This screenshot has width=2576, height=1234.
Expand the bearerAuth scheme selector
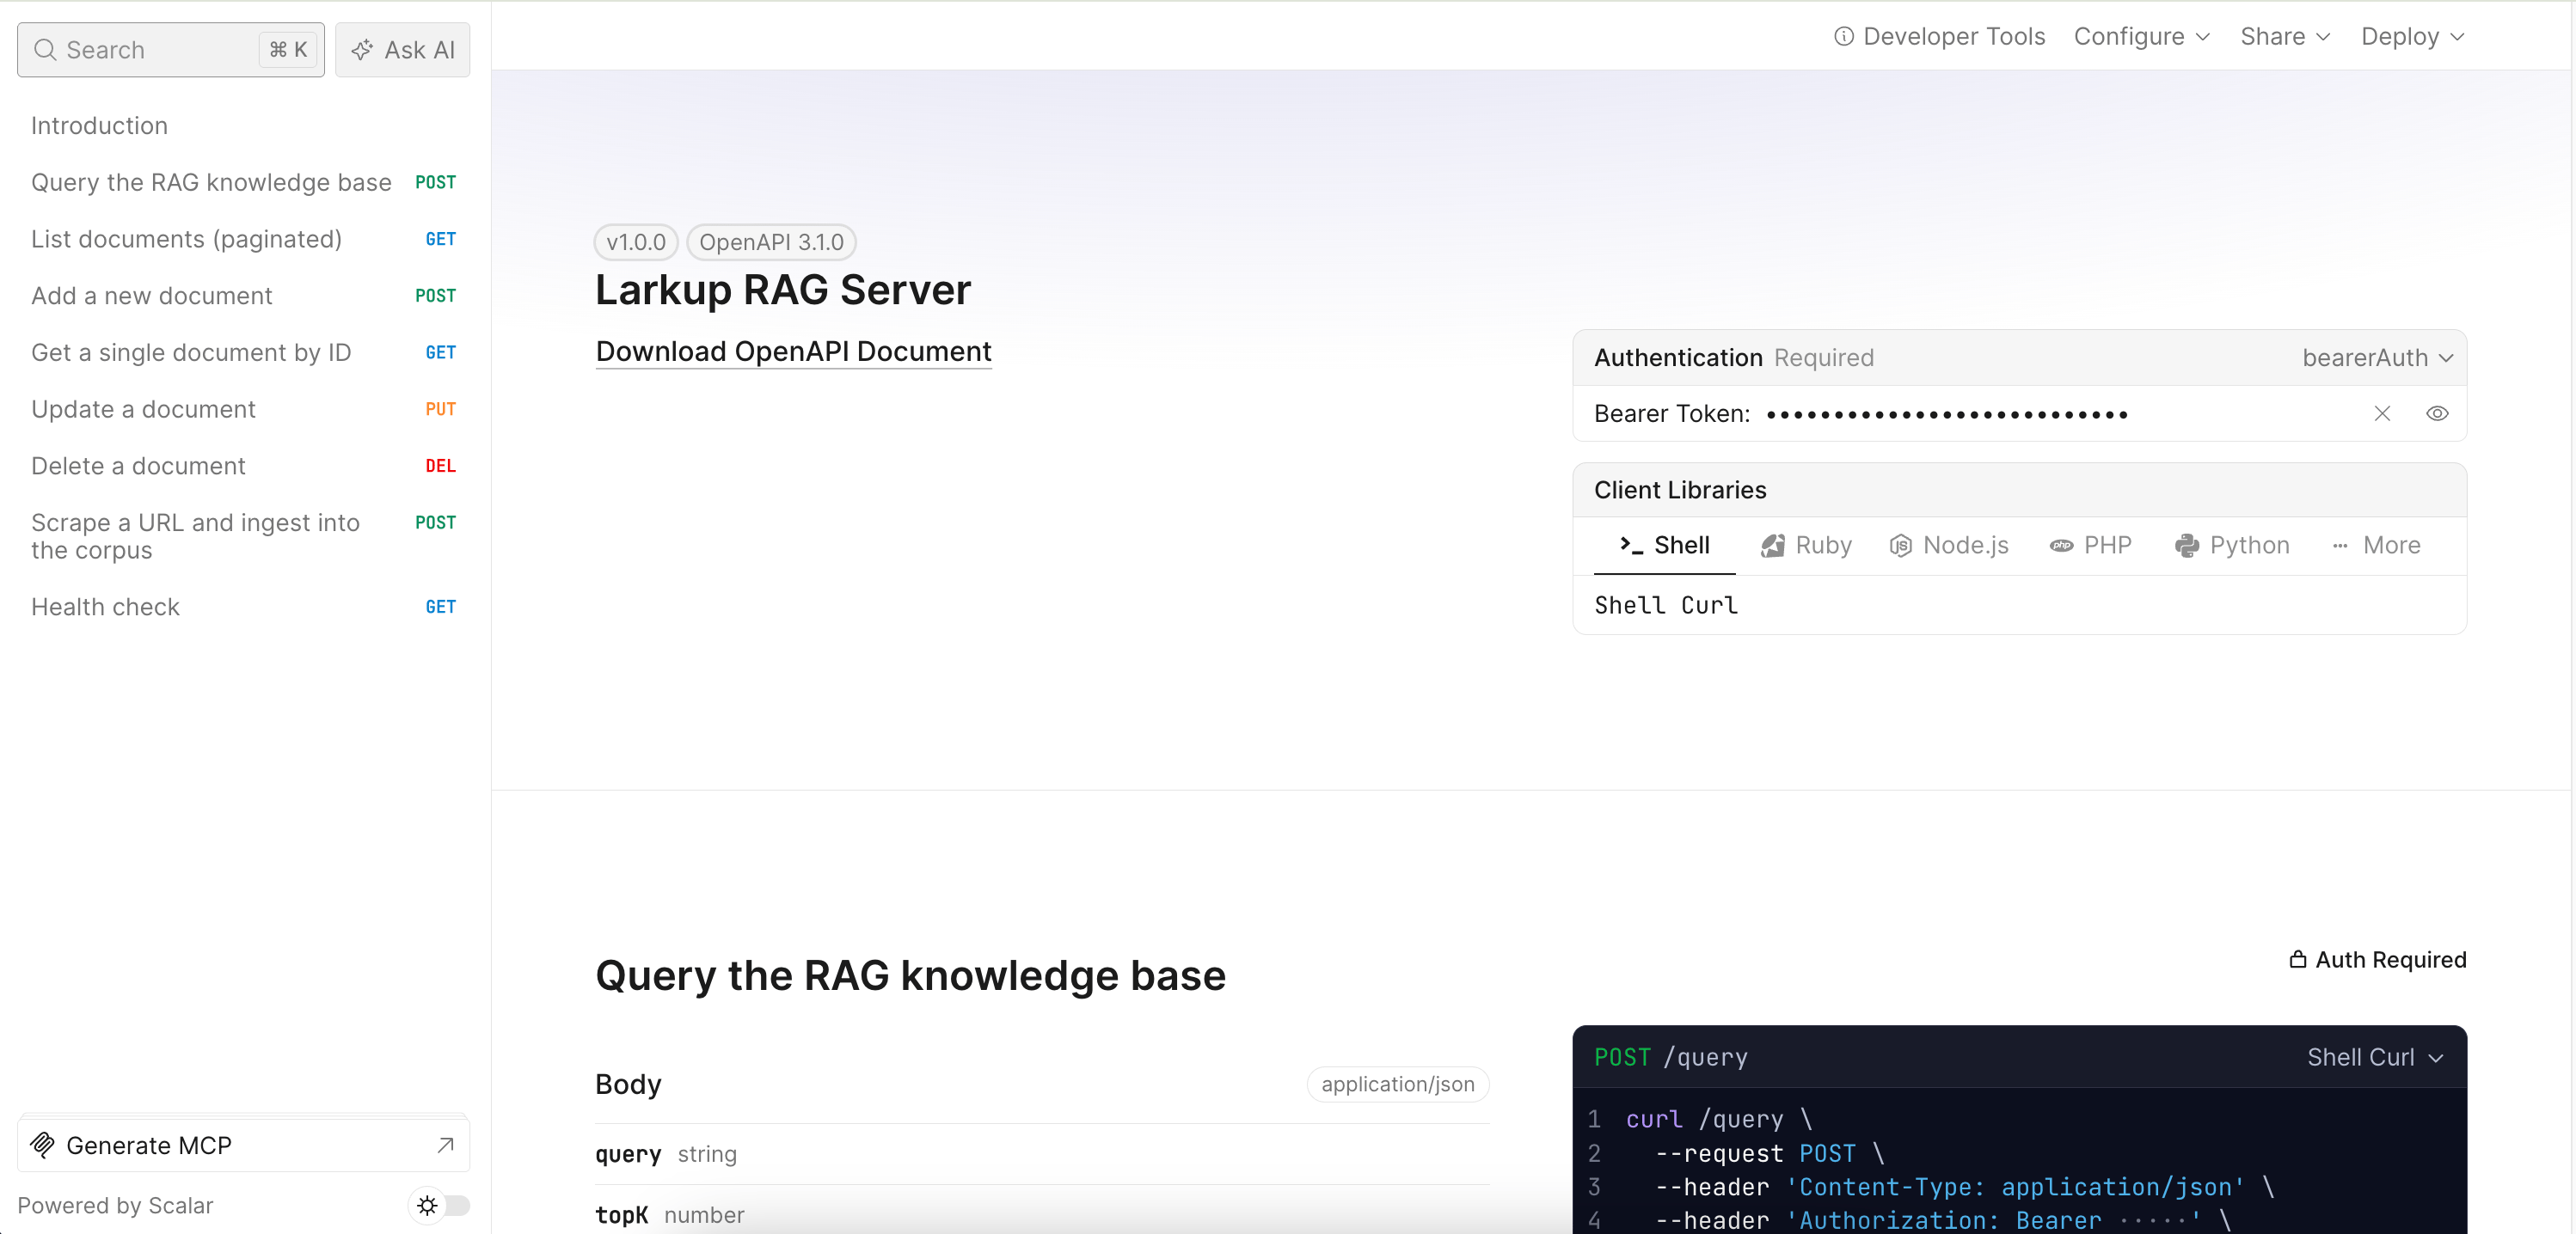[x=2378, y=357]
